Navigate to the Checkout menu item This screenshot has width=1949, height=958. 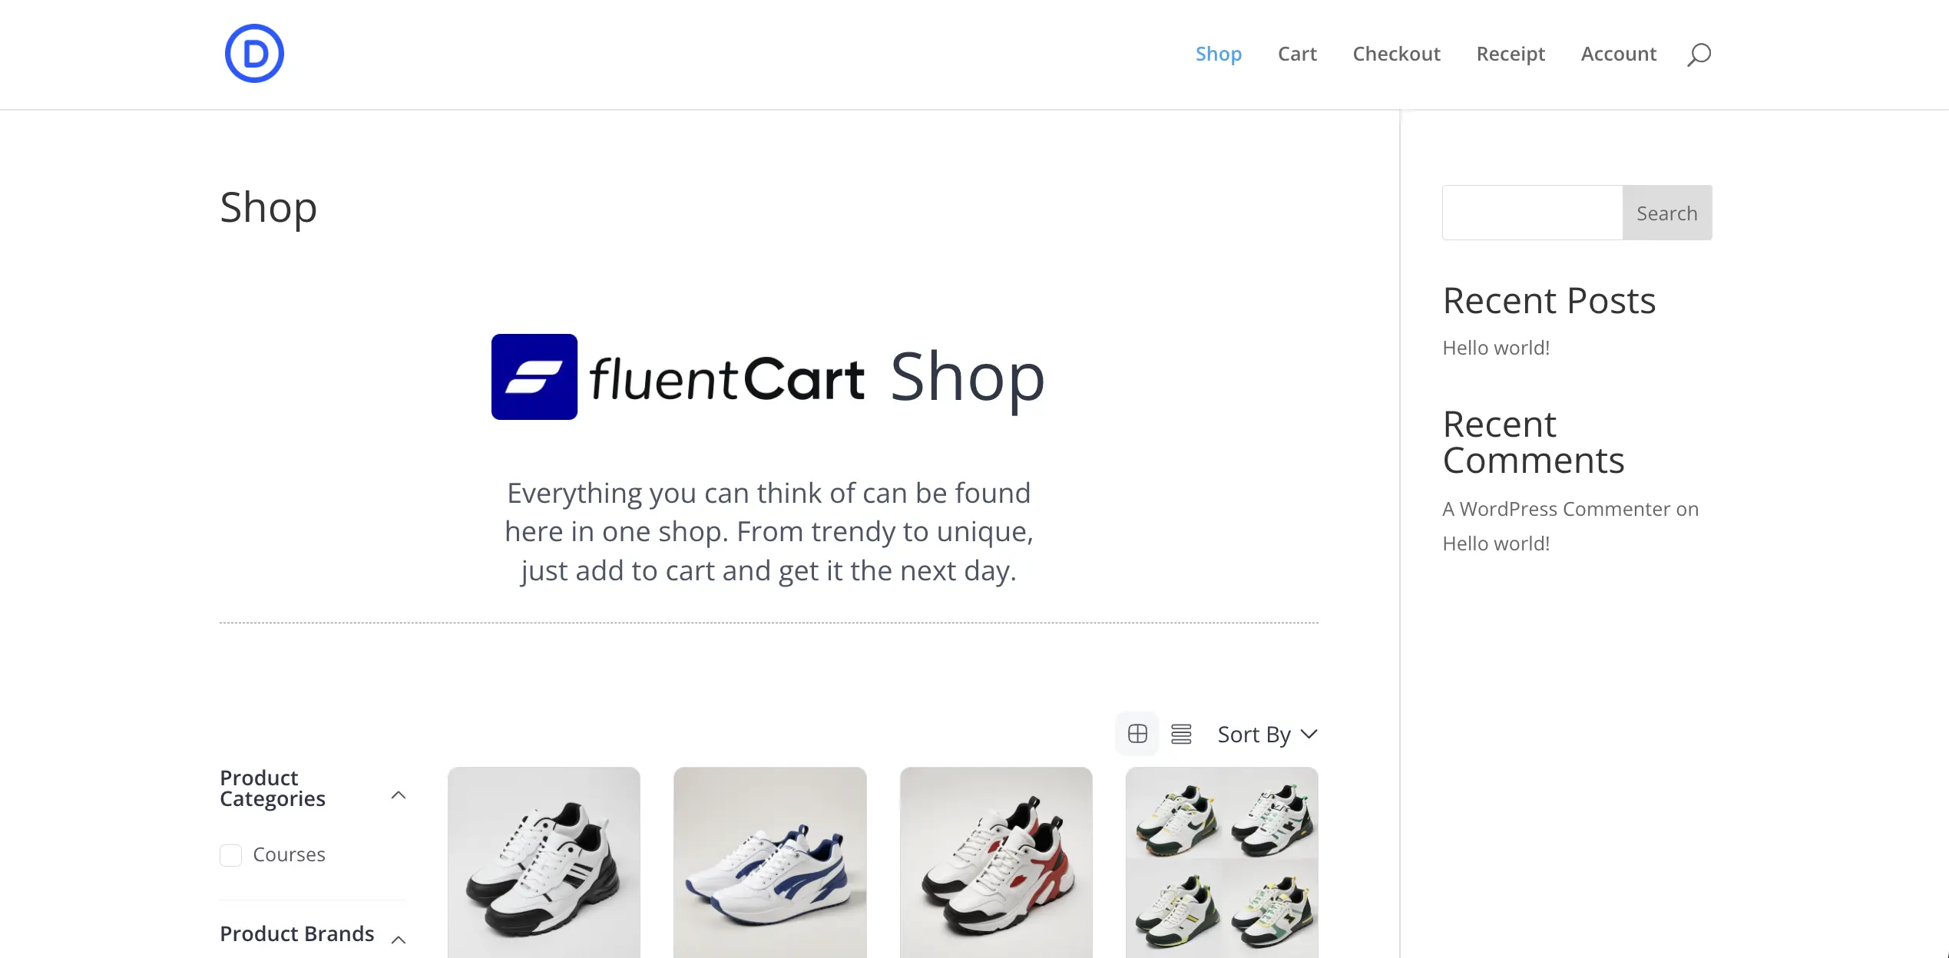coord(1396,54)
